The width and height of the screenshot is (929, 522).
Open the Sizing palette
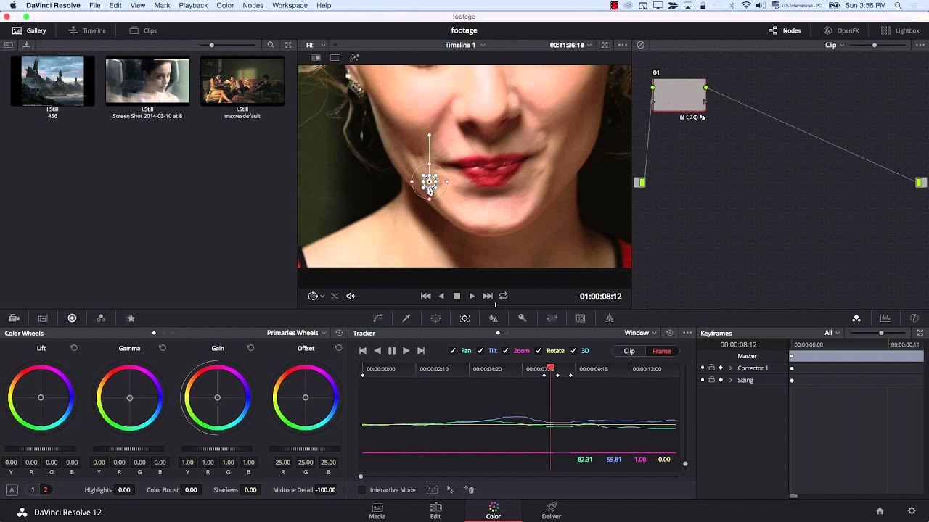coord(552,318)
